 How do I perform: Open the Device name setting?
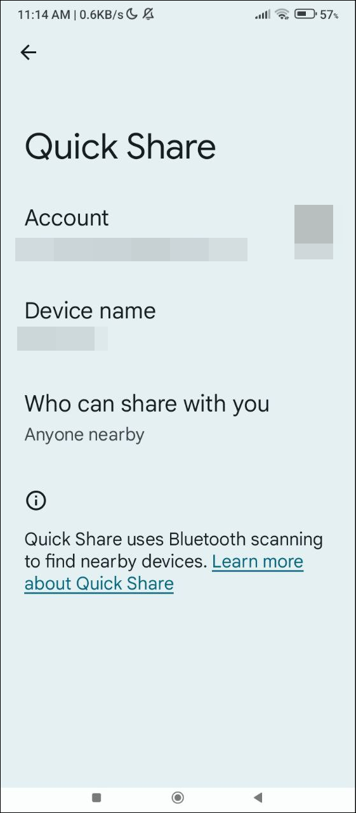point(178,325)
